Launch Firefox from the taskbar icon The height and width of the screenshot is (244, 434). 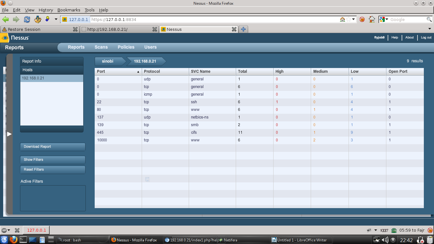tap(13, 240)
